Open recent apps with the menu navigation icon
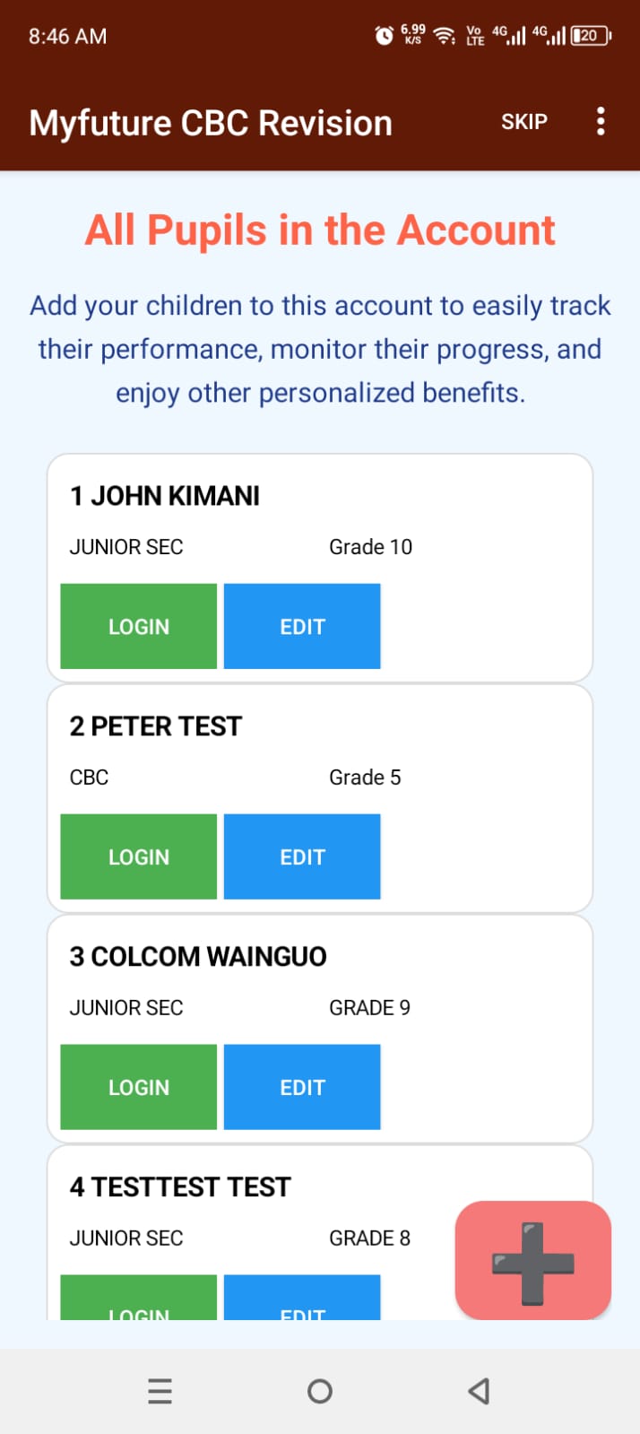The image size is (640, 1434). click(160, 1391)
